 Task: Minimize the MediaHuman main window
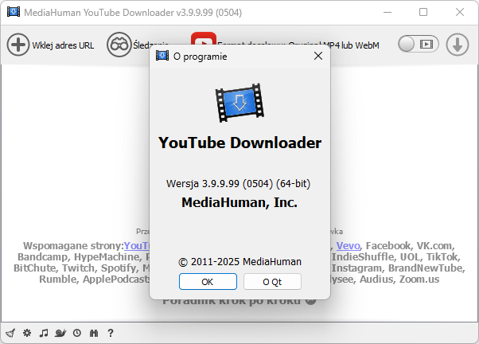pyautogui.click(x=387, y=12)
